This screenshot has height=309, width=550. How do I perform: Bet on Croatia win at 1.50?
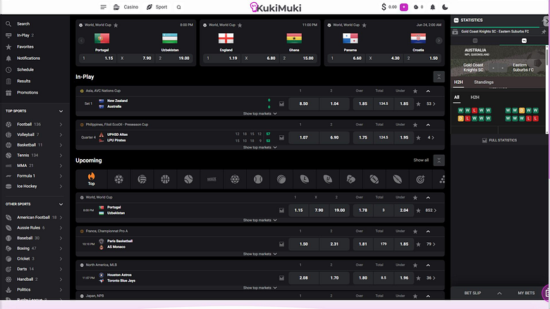(x=422, y=58)
